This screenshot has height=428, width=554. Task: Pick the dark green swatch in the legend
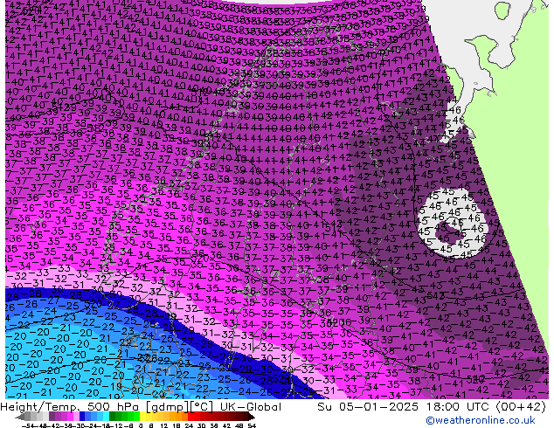112,417
